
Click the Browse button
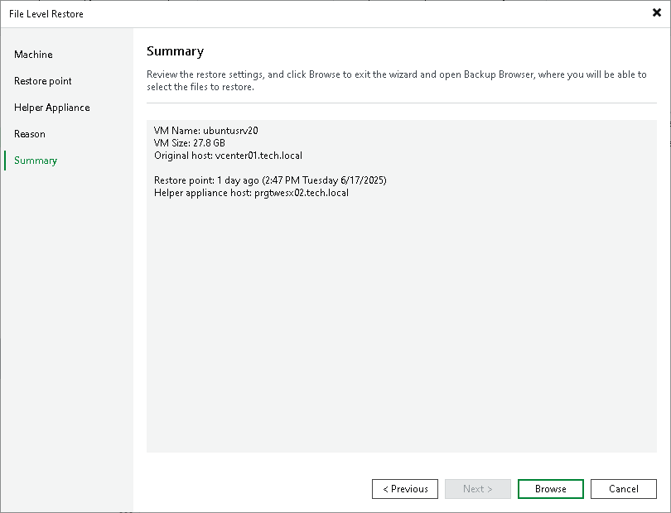click(550, 489)
